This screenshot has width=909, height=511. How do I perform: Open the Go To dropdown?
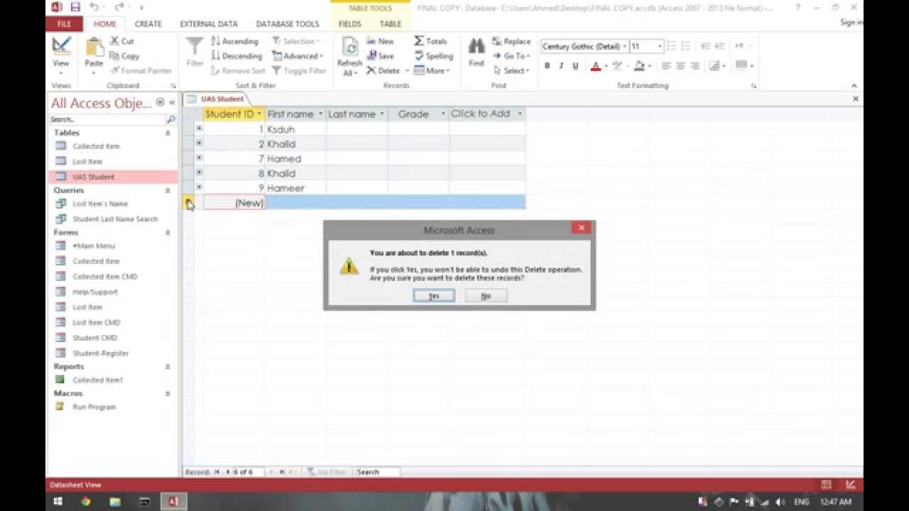point(511,56)
